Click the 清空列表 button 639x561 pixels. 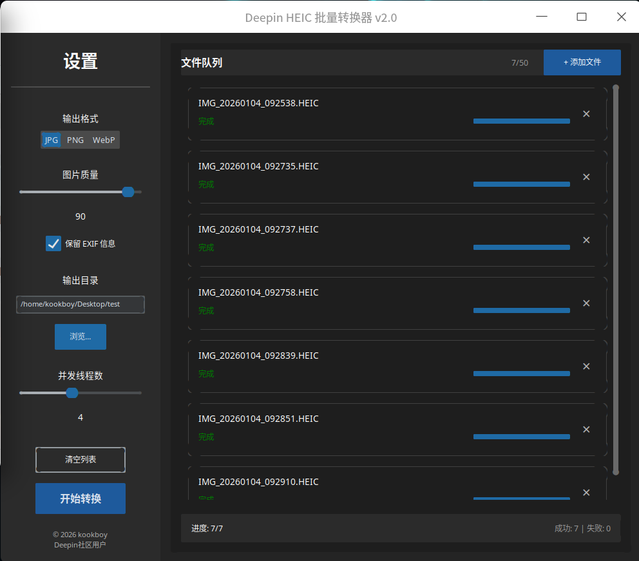(x=81, y=459)
